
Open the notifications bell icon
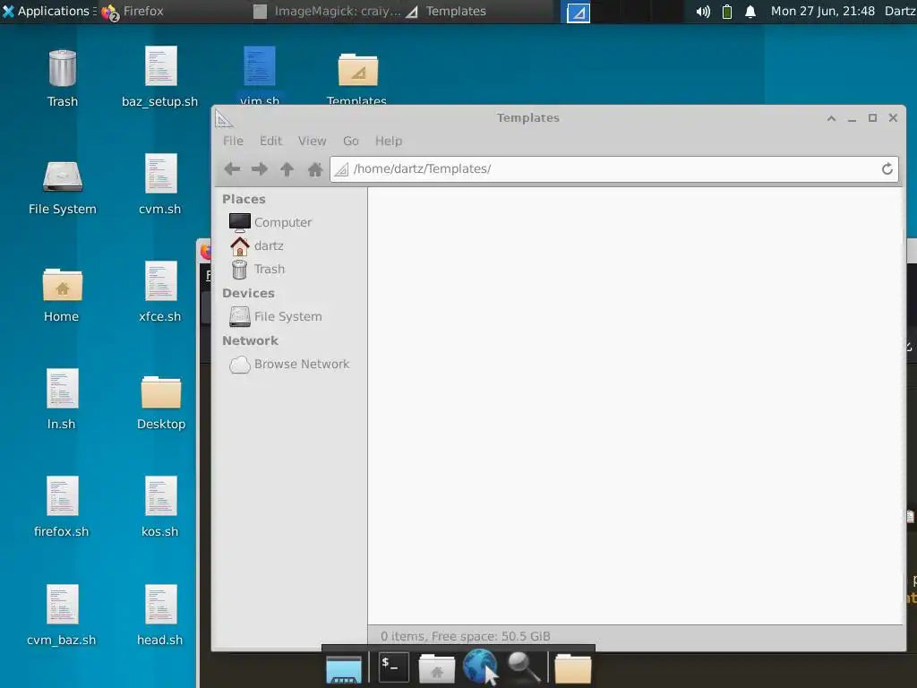click(x=750, y=12)
